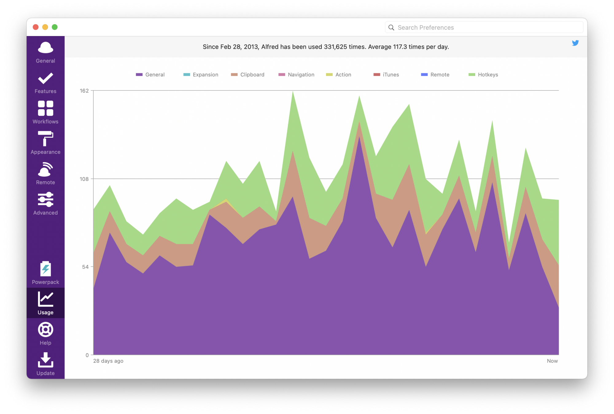This screenshot has height=414, width=614.
Task: Minimize window with the yellow button
Action: (45, 27)
